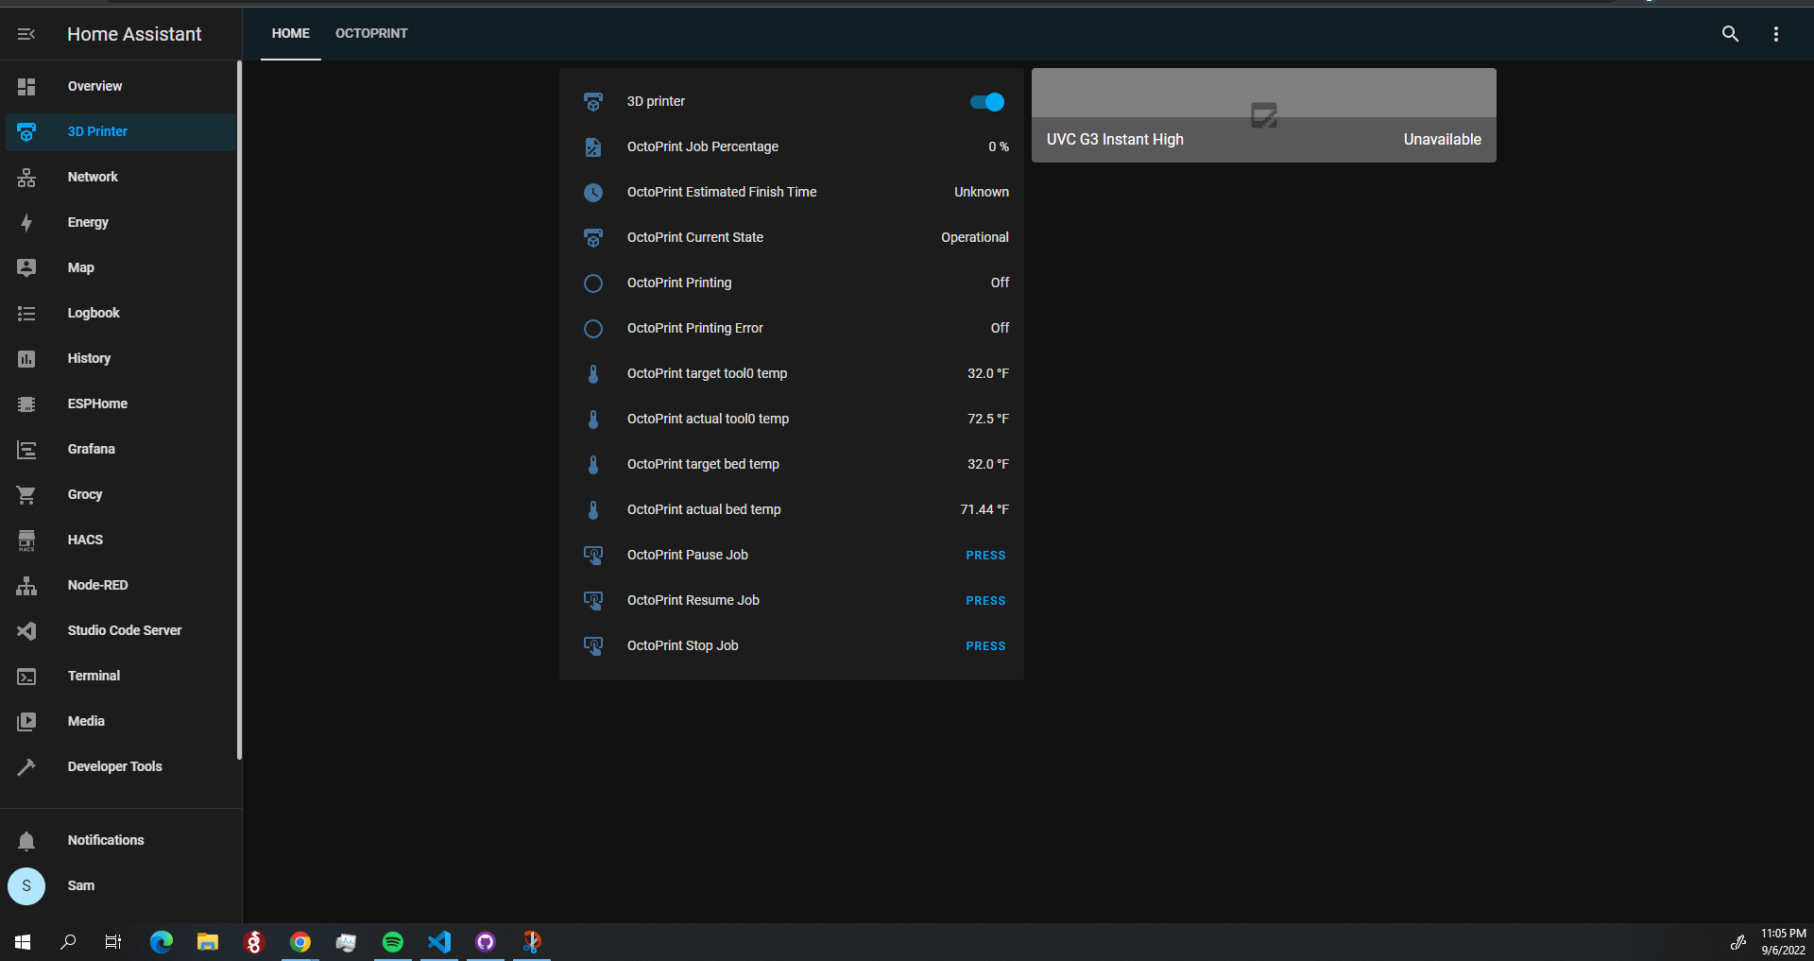Open Visual Studio Code from taskbar
The width and height of the screenshot is (1814, 961).
pos(439,942)
